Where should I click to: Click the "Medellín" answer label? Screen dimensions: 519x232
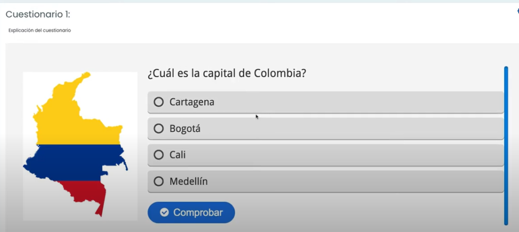tap(189, 181)
